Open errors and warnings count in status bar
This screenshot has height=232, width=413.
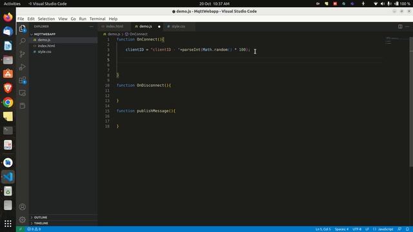(34, 229)
